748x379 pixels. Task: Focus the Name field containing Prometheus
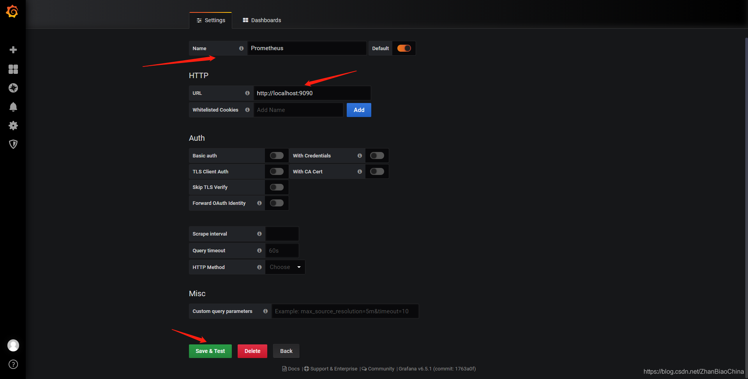tap(307, 48)
